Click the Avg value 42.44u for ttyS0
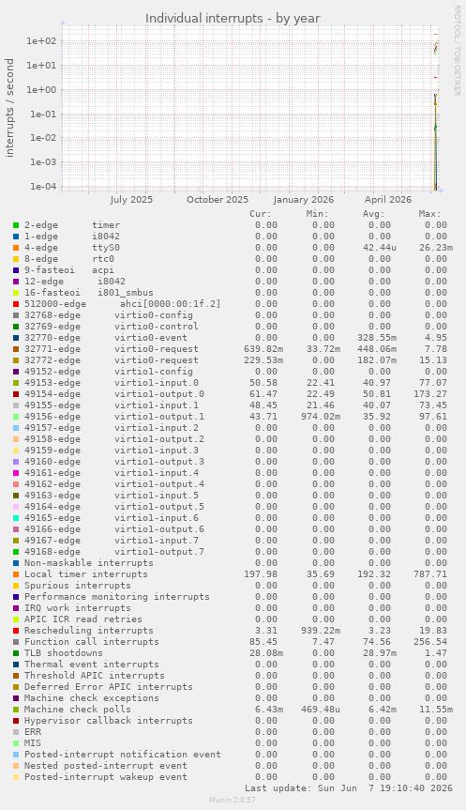This screenshot has height=810, width=466. coord(380,248)
